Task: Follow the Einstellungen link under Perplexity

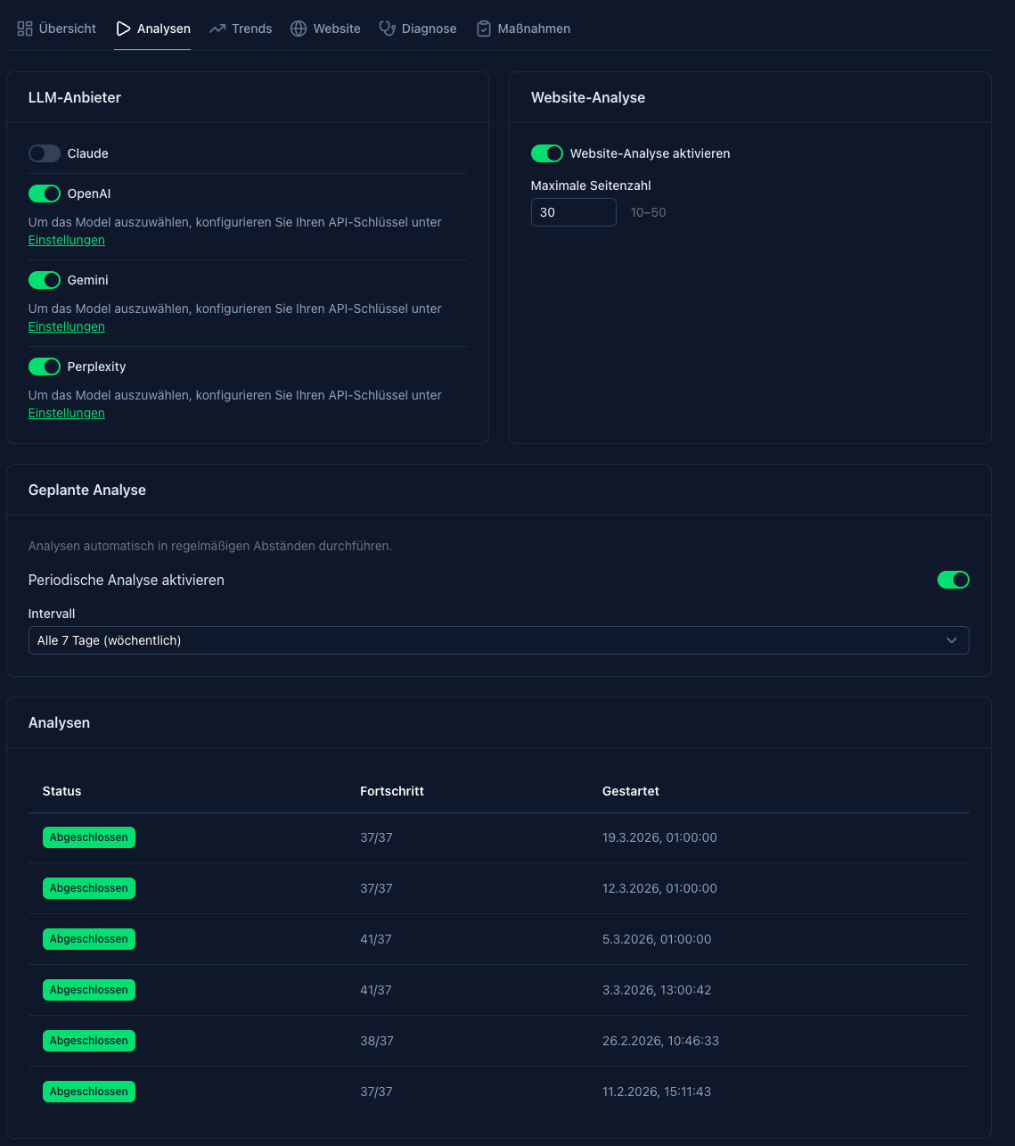Action: [67, 413]
